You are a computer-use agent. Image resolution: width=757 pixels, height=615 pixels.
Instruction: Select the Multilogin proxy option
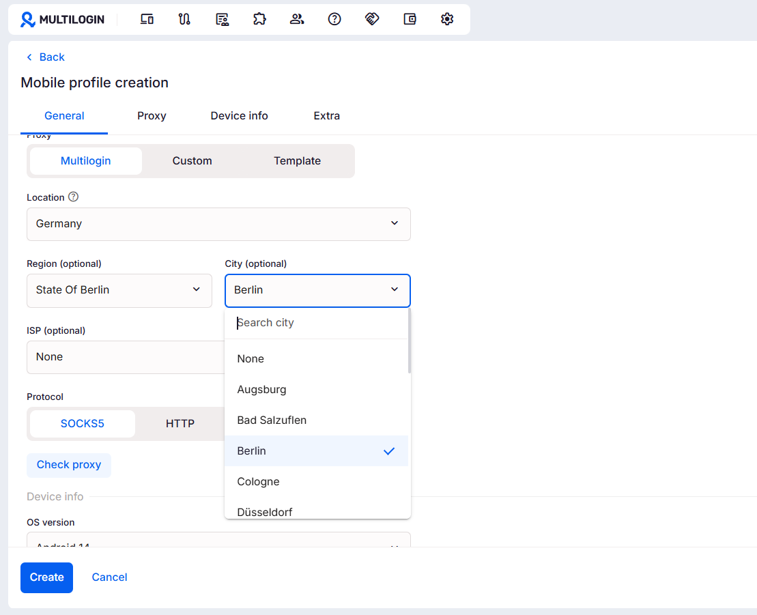[86, 161]
